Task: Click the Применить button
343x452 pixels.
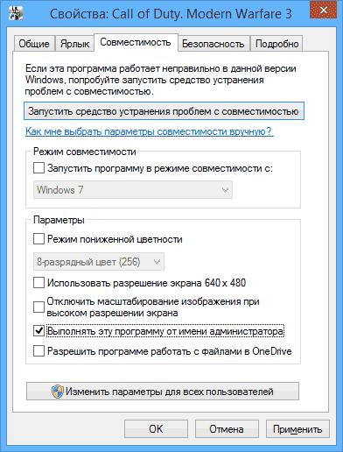Action: point(297,429)
